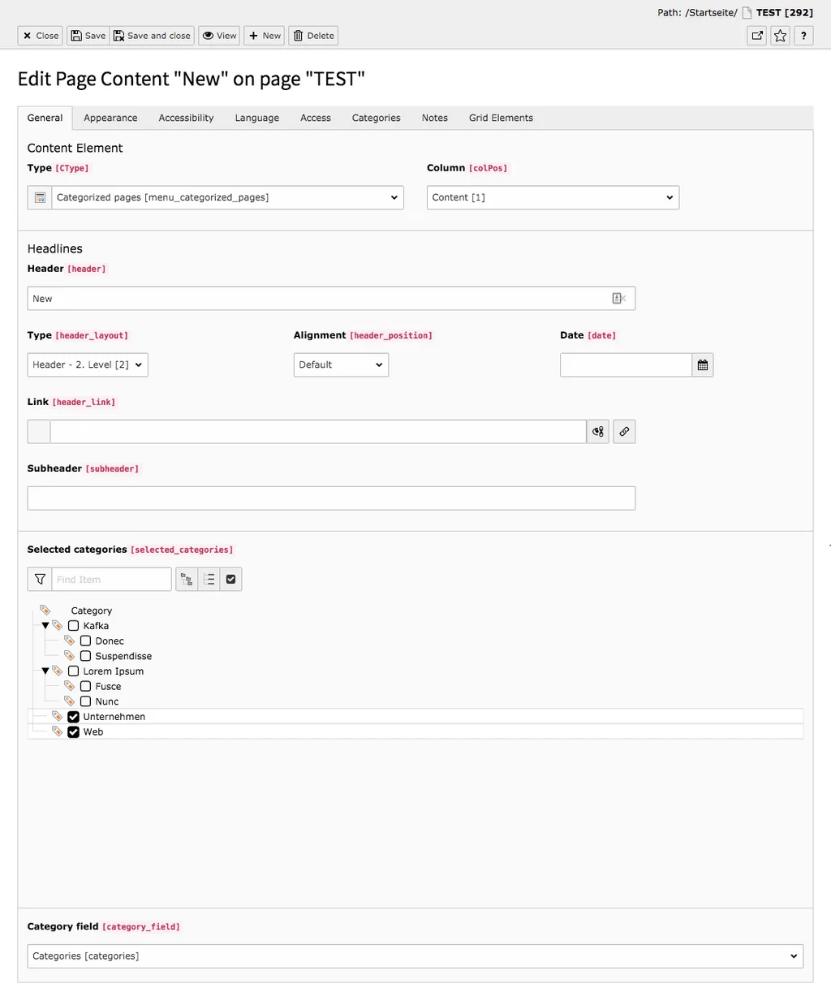831x988 pixels.
Task: Open the Column colPos dropdown
Action: 552,197
